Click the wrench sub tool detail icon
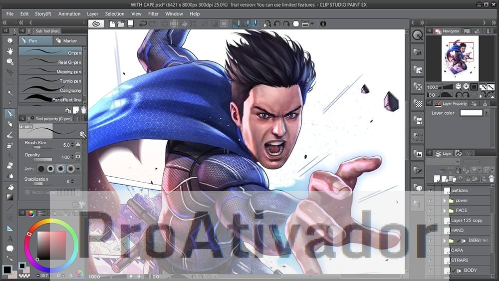Image resolution: width=499 pixels, height=281 pixels. pyautogui.click(x=83, y=204)
